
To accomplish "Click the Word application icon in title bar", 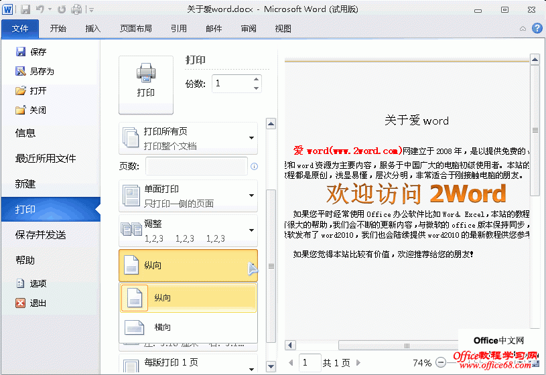I will pyautogui.click(x=7, y=9).
